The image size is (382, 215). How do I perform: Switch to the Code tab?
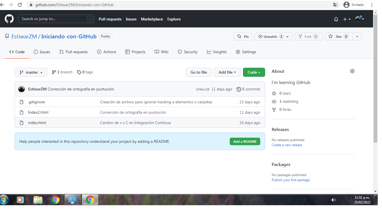tap(17, 52)
